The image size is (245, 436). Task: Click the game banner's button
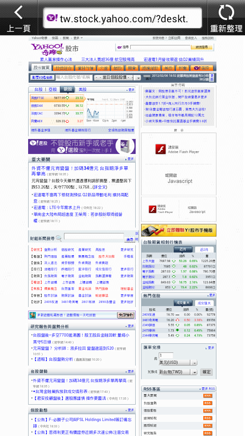126,315
